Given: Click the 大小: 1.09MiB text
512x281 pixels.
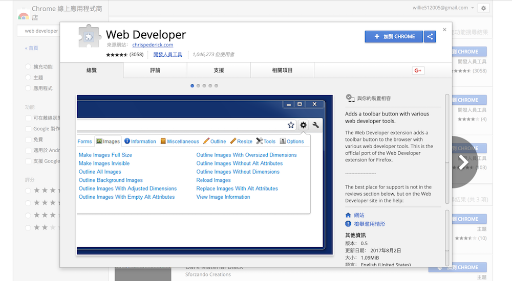Looking at the screenshot, I should (x=362, y=258).
